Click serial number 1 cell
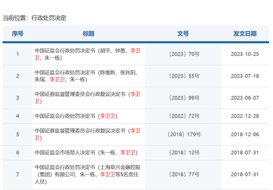Screen dimensions: 273x190 pos(18,54)
